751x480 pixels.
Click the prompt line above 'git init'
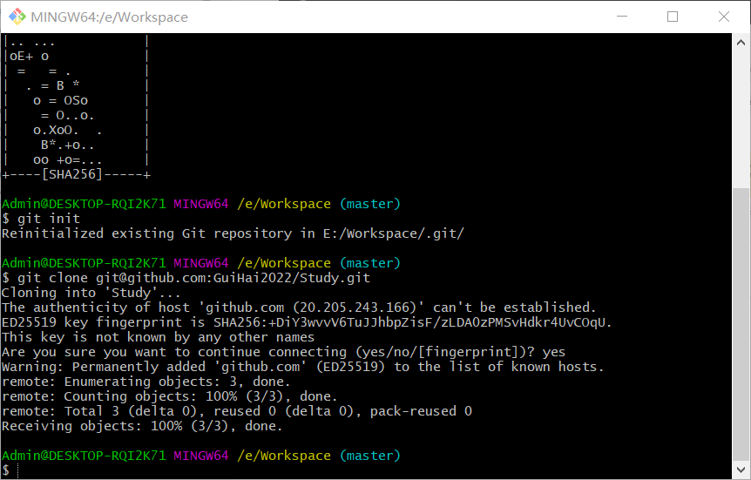click(201, 204)
